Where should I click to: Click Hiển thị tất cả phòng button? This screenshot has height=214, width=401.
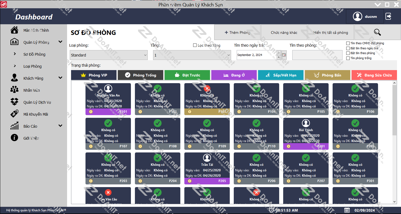click(331, 32)
